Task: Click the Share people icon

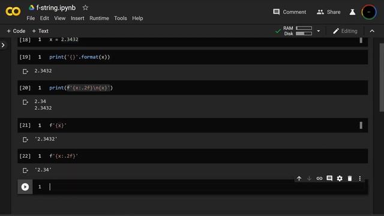Action: [320, 12]
